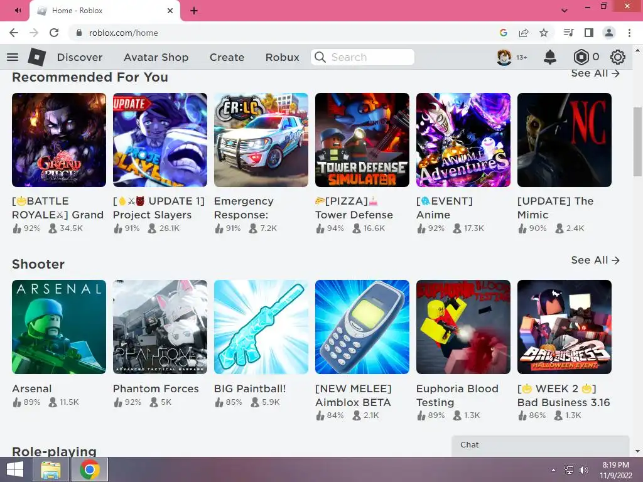Screen dimensions: 643x482
Task: Open the Roblox settings gear
Action: click(618, 57)
